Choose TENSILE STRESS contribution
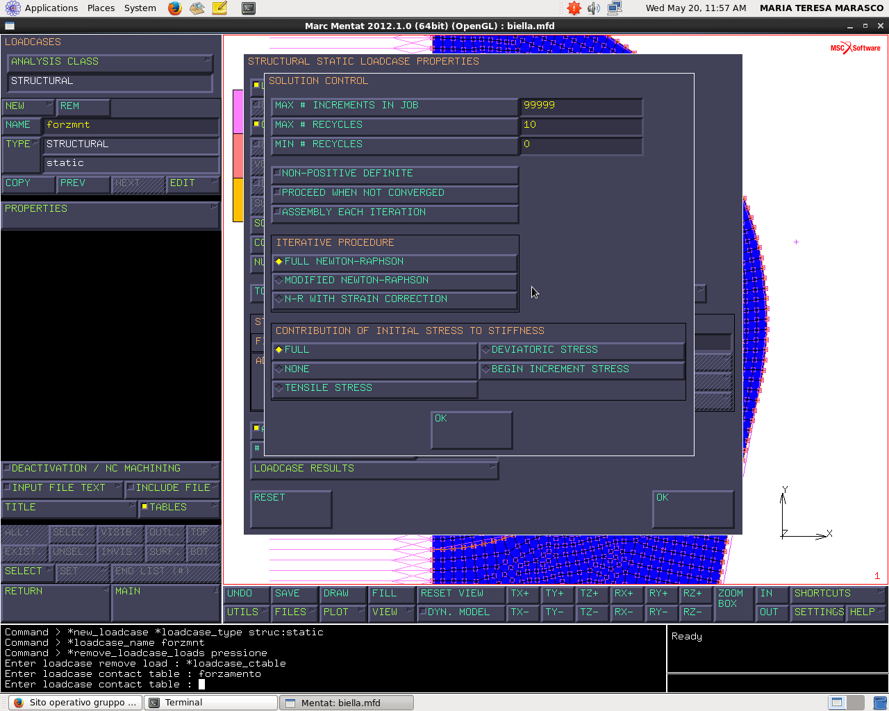Screen dimensions: 889x711 [x=375, y=388]
